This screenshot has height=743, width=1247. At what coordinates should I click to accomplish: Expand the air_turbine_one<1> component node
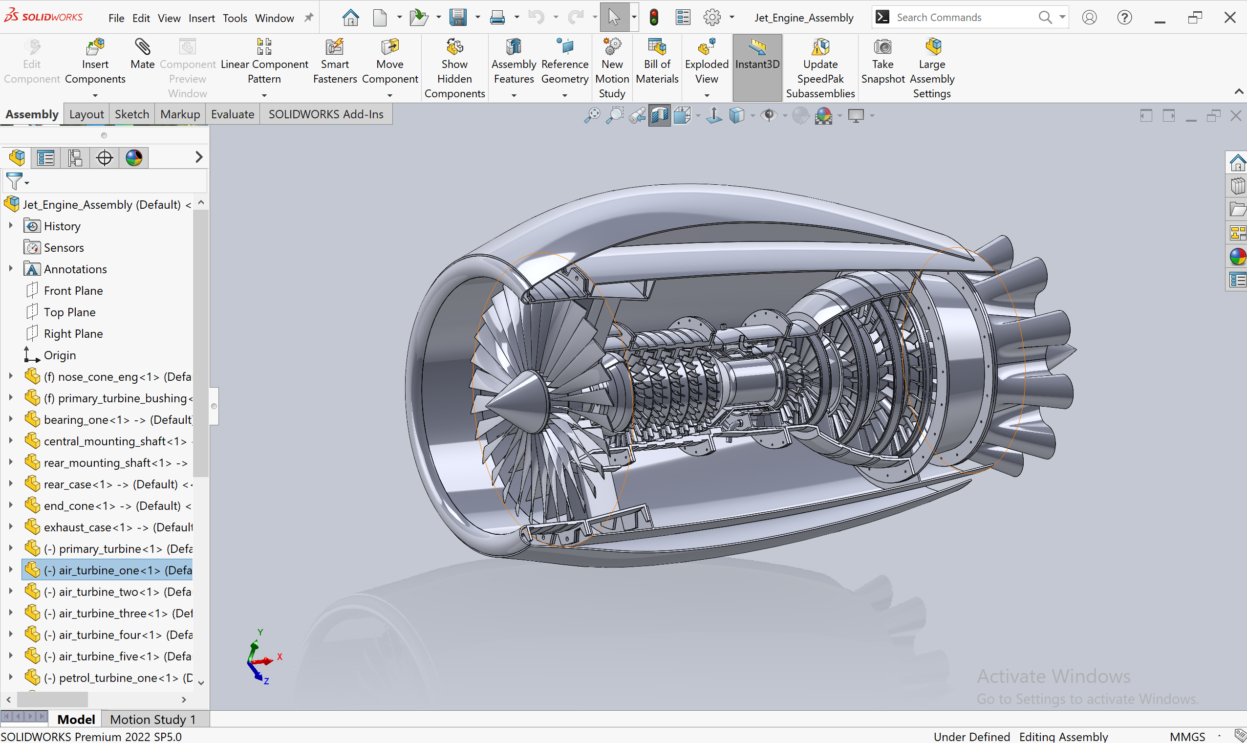click(11, 570)
